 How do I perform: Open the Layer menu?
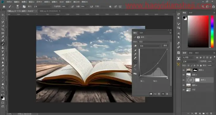pyautogui.click(x=32, y=2)
